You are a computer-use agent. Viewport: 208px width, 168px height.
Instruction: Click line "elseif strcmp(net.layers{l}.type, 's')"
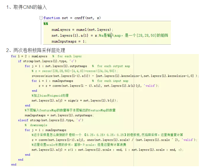[51, 120]
